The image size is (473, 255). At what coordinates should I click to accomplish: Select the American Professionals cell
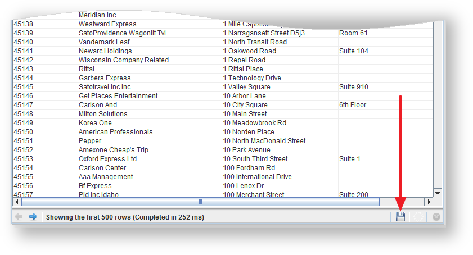pos(150,132)
